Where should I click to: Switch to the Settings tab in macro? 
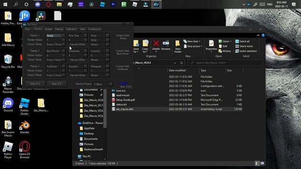59,29
